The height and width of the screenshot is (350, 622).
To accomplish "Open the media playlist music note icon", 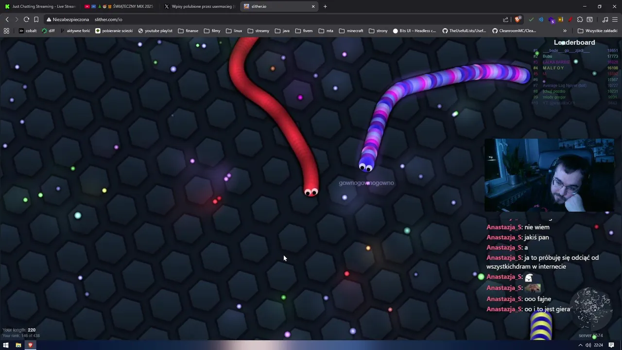I will pos(605,19).
